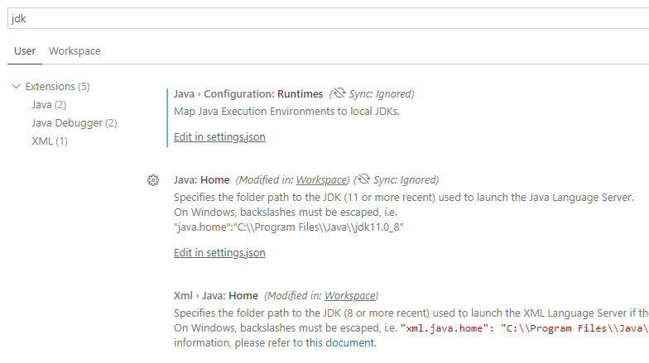Focus the settings search box containing jdk
The image size is (649, 363).
click(x=328, y=18)
